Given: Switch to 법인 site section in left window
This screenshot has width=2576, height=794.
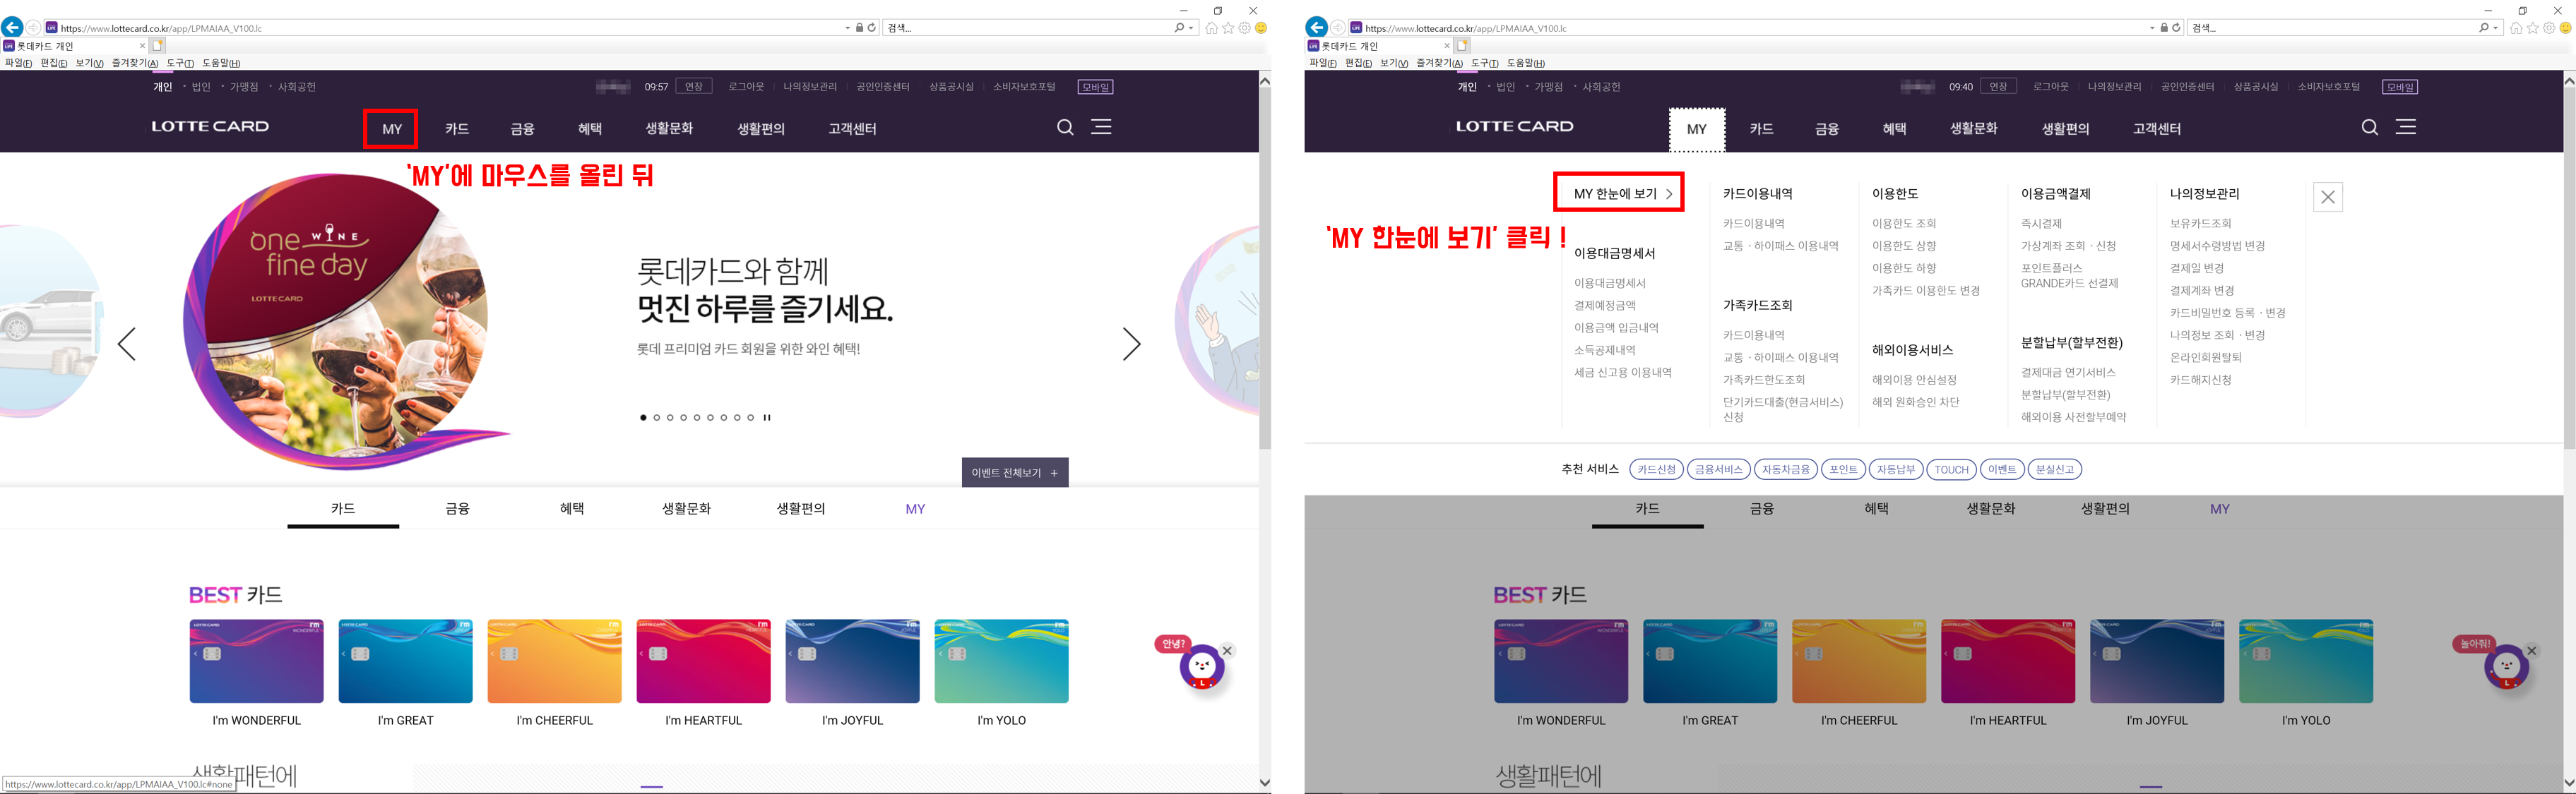Looking at the screenshot, I should point(201,87).
